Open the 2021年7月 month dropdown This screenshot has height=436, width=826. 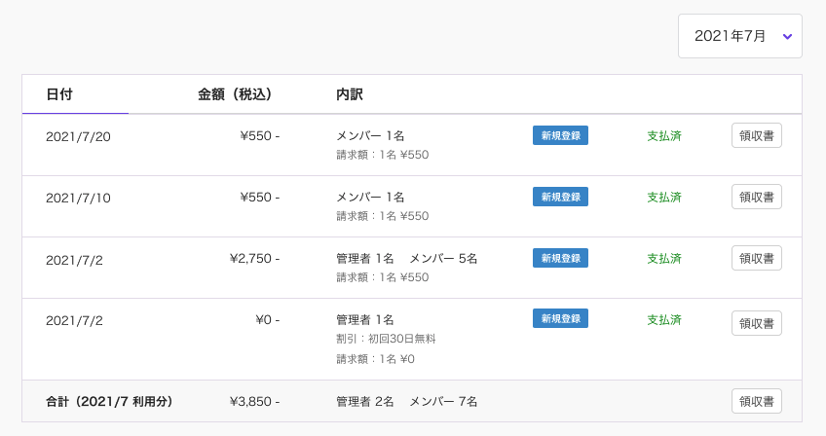pyautogui.click(x=739, y=36)
